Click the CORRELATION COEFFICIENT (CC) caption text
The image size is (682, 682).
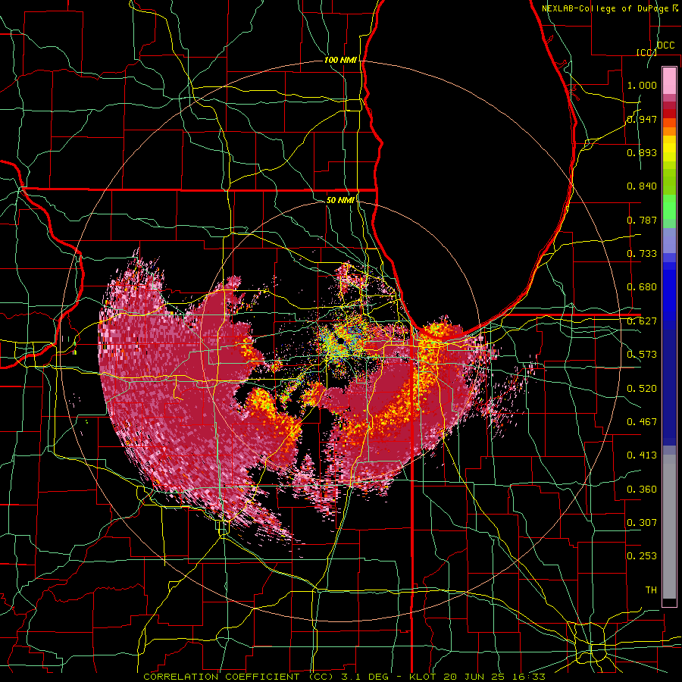click(x=239, y=677)
